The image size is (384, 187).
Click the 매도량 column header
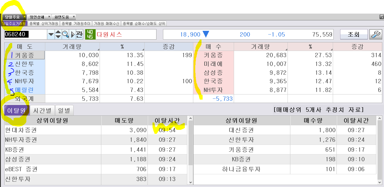[125, 121]
